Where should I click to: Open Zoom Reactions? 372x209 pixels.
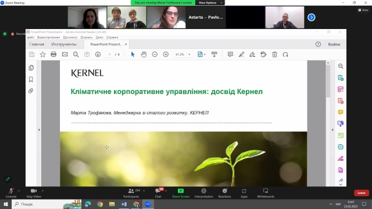point(225,193)
